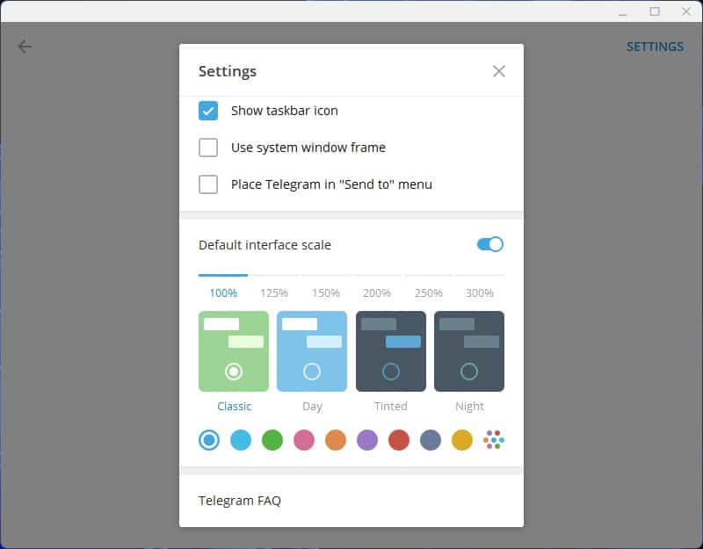Choose the 300% scale option

coord(479,293)
